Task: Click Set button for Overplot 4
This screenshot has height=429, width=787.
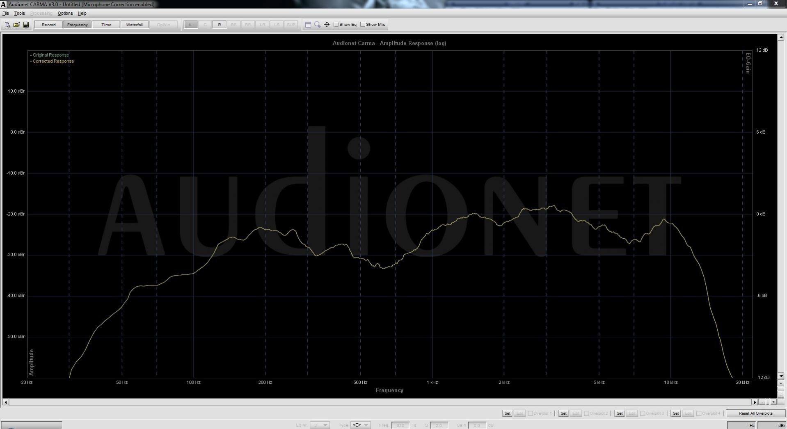Action: pyautogui.click(x=676, y=413)
